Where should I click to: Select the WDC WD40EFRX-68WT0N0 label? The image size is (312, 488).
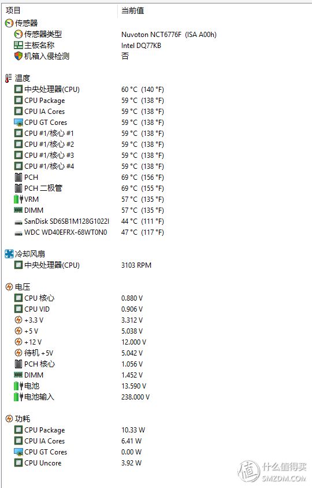point(66,232)
